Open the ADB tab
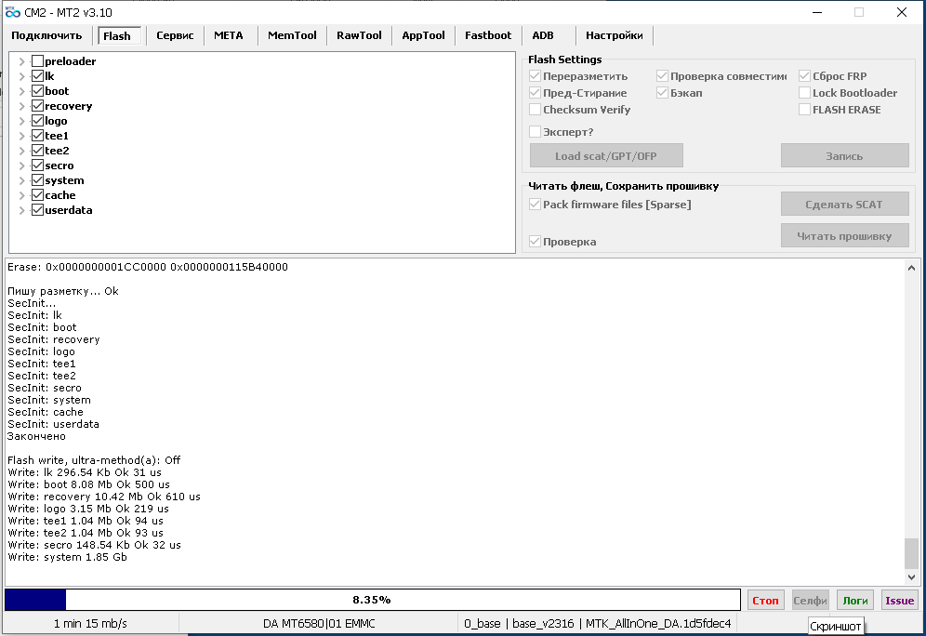This screenshot has width=926, height=636. [542, 35]
